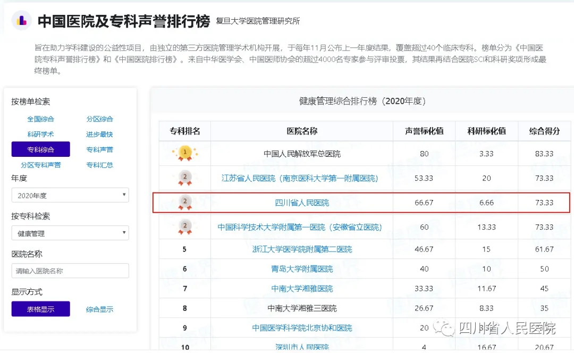Click the highlighted 专科综合 button
Viewport: 574px width, 353px height.
tap(40, 149)
